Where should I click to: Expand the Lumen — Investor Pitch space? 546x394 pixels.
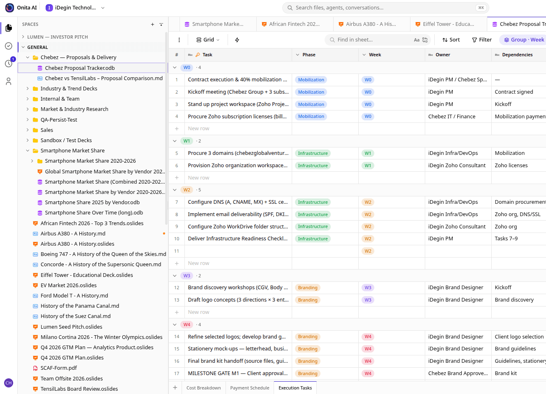[23, 37]
